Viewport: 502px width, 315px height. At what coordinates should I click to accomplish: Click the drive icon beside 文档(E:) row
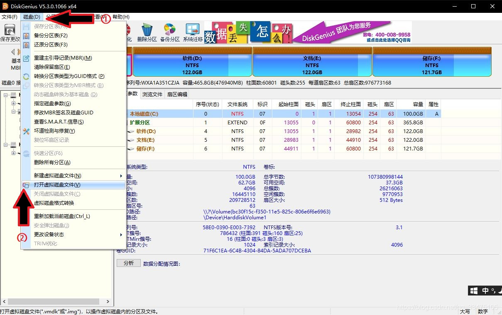point(131,140)
